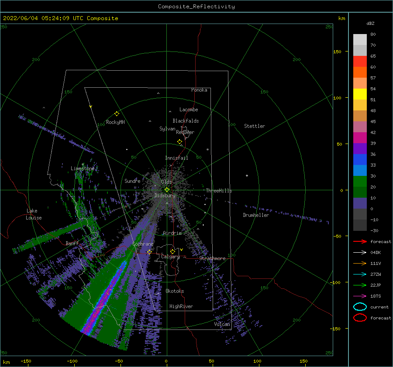Click the yellow diamond marker below Cochrane

click(x=149, y=252)
